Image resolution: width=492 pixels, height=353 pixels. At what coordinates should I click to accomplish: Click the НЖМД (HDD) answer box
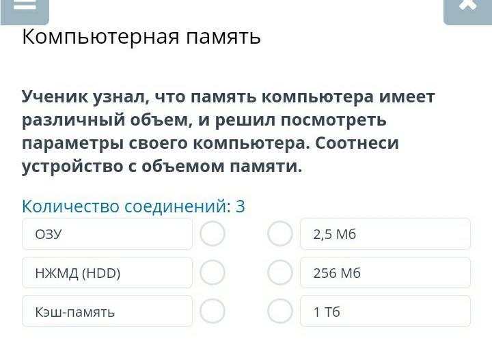(107, 273)
